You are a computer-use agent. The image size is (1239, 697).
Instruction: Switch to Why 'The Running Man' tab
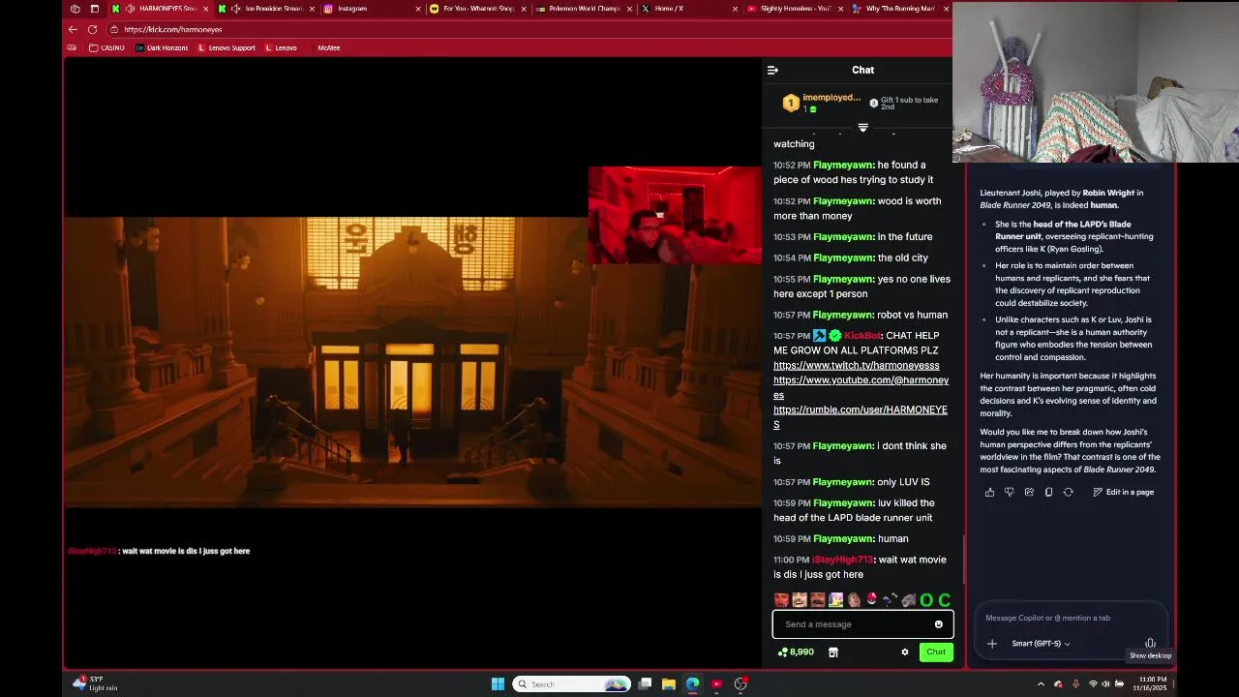click(x=900, y=9)
